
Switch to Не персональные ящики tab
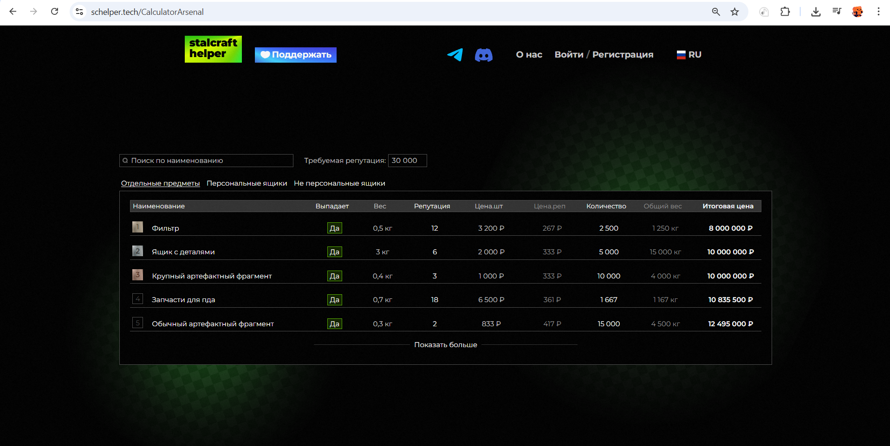(x=339, y=183)
